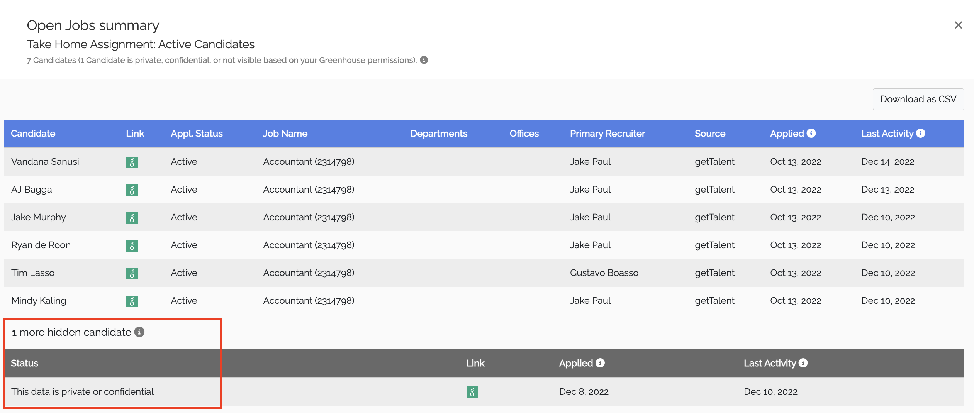Click info icon beside candidates count subtitle
This screenshot has width=974, height=413.
[424, 60]
